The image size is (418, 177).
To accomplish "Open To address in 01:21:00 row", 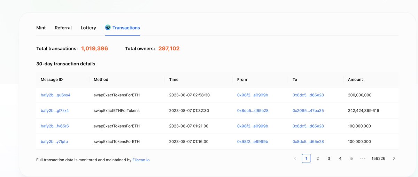I will pos(308,126).
